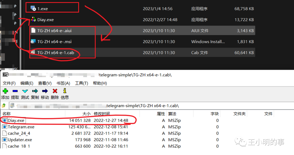Select the cache_24_4 file icon in 7-Zip
Image resolution: width=294 pixels, height=155 pixels.
tap(5, 133)
